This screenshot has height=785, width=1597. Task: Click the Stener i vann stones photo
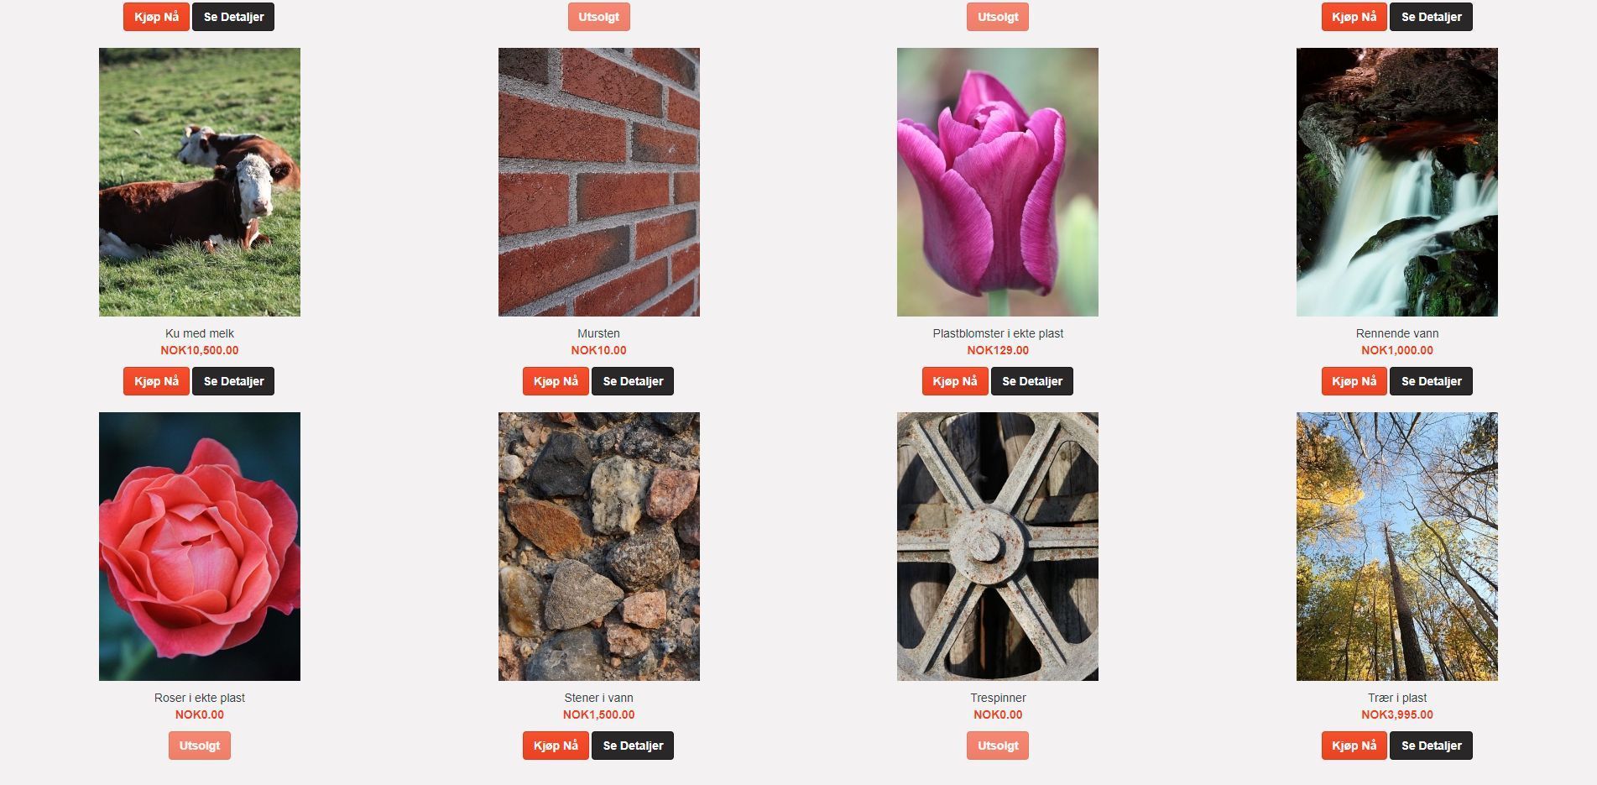(x=599, y=547)
